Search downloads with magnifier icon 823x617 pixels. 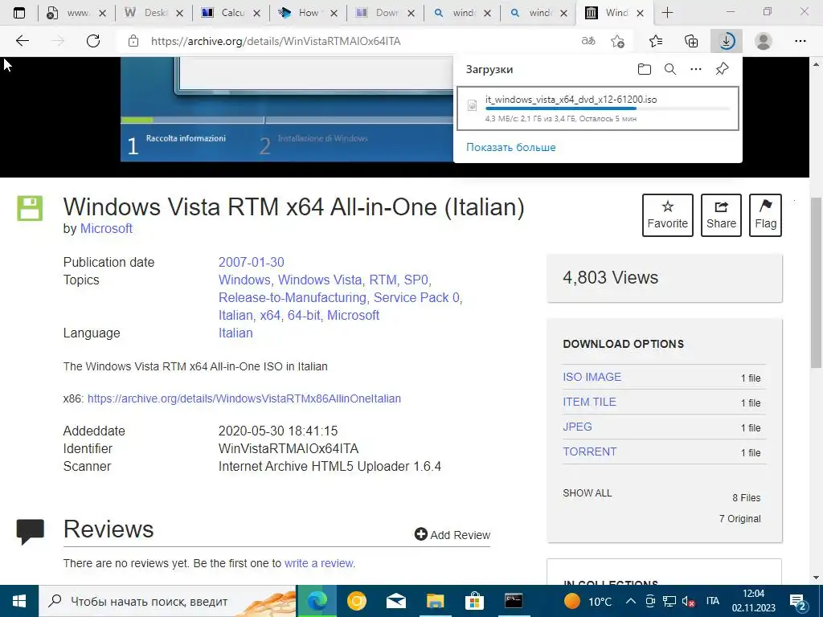[x=670, y=69]
